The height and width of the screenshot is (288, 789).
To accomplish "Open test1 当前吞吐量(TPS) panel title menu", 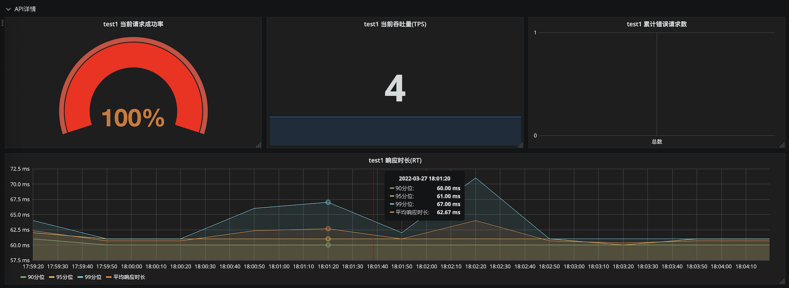I will [395, 24].
